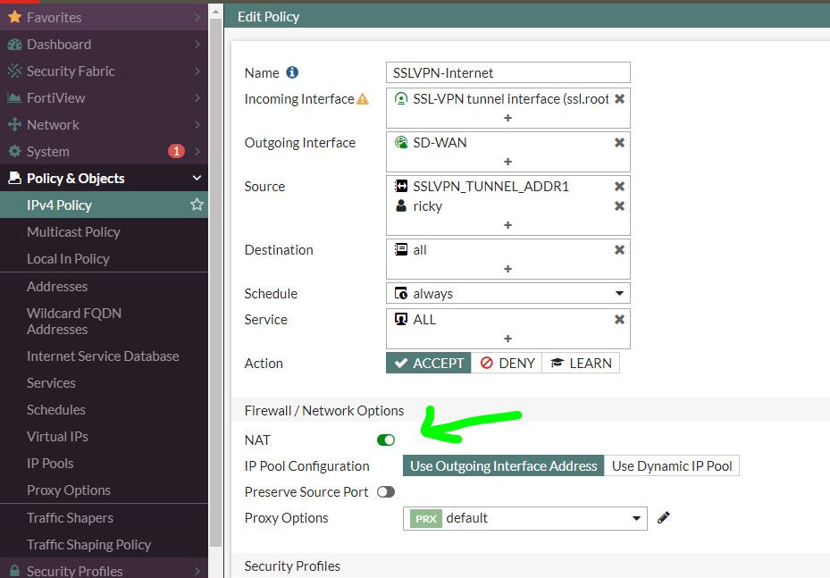The image size is (830, 578).
Task: Click the Security Fabric icon
Action: 15,71
